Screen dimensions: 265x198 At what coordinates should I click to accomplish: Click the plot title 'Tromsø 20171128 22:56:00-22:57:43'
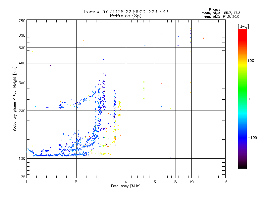[x=126, y=12]
